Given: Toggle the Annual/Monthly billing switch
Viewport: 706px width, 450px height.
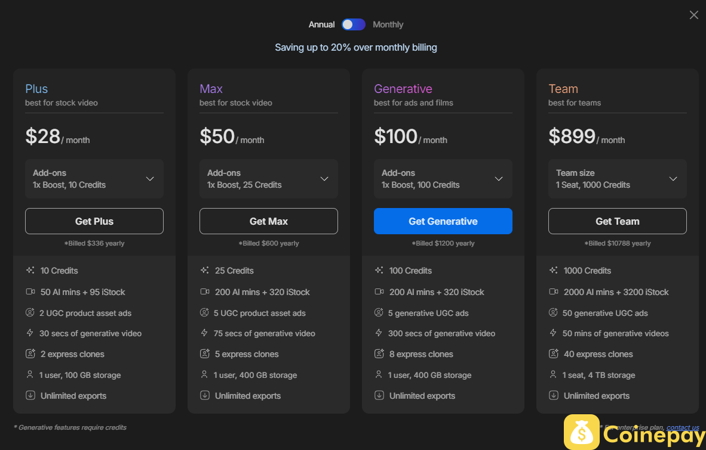Looking at the screenshot, I should [353, 24].
